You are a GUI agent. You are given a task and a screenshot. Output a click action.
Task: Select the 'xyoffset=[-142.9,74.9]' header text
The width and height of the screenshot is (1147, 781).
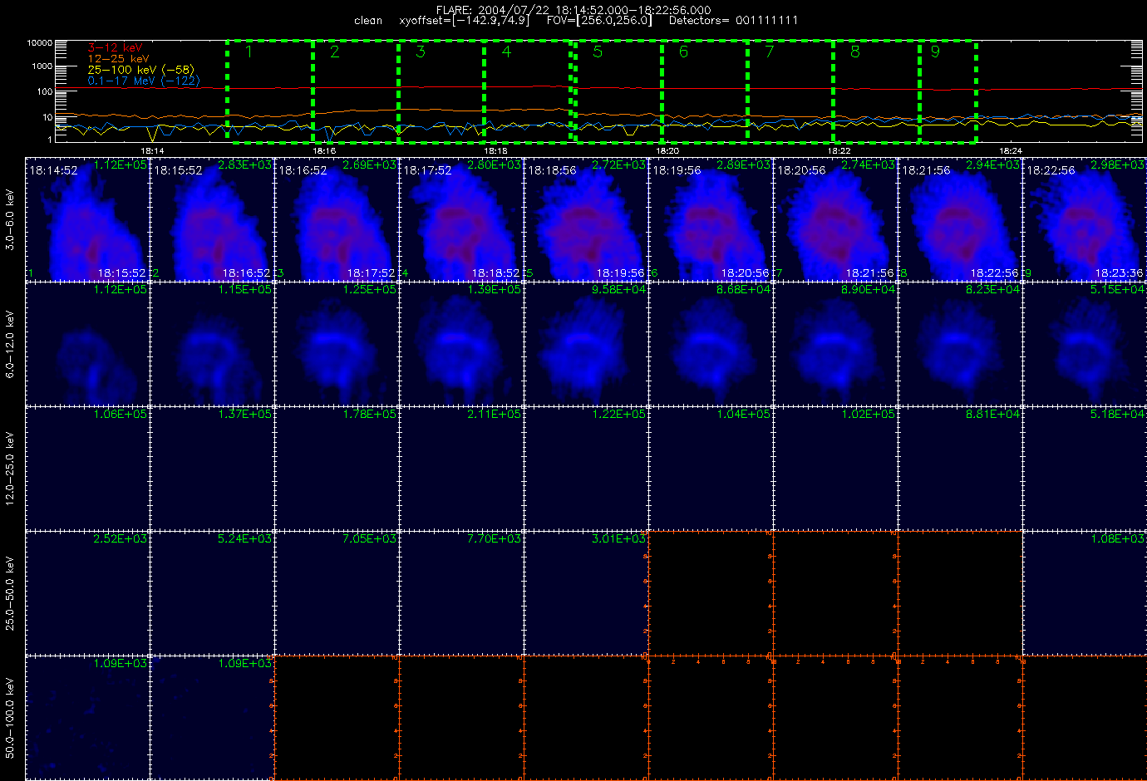(464, 21)
